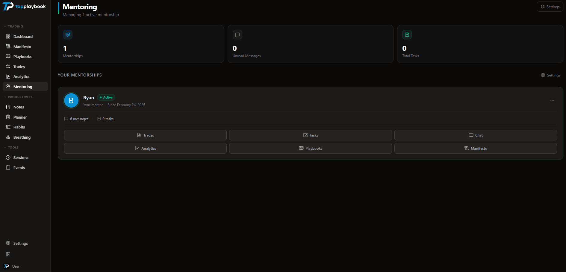Collapse the PRODUCTIVITY sidebar section

tap(18, 97)
